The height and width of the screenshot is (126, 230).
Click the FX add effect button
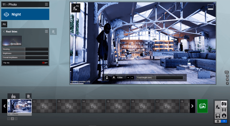(x=4, y=25)
